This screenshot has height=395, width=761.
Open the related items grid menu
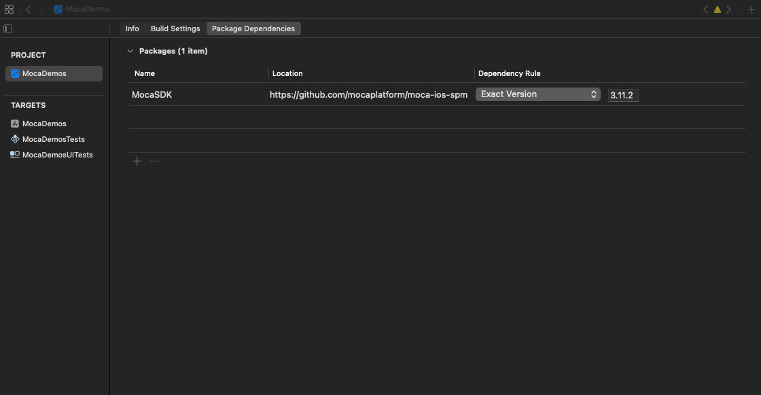click(x=9, y=10)
